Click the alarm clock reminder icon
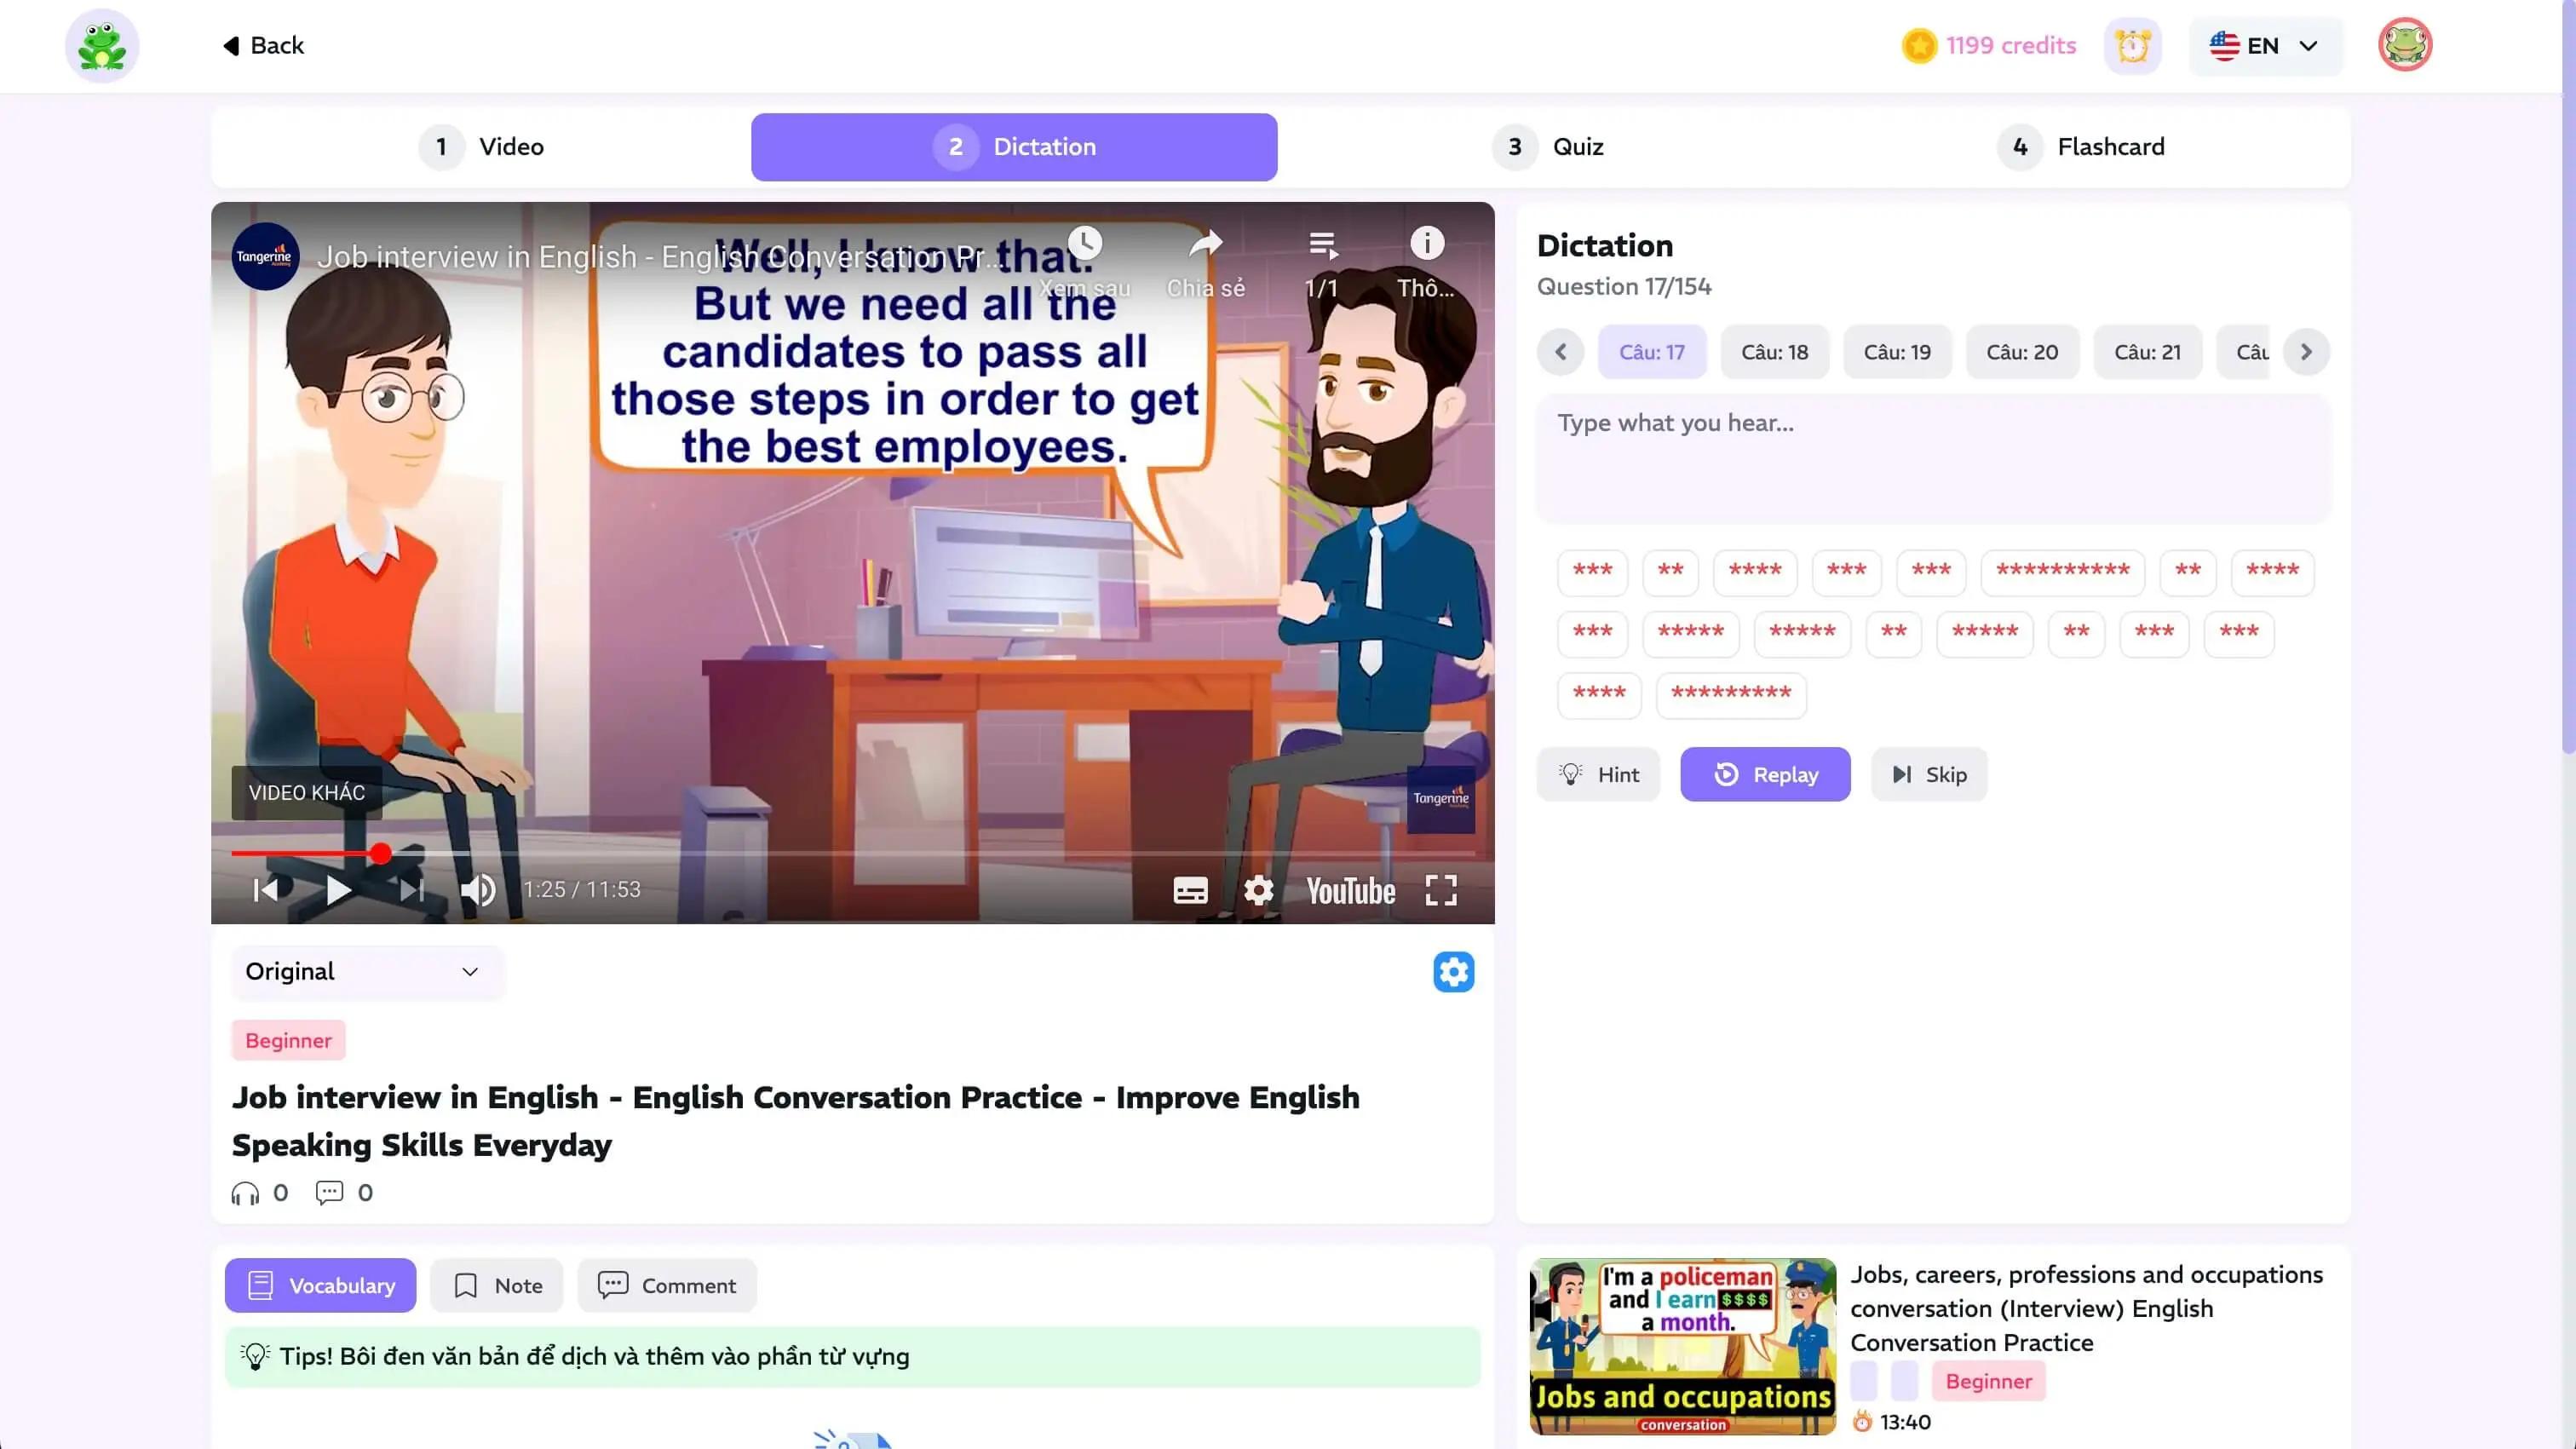Viewport: 2576px width, 1449px height. point(2132,46)
